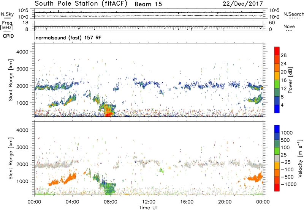Click the 'N.Search' legend label
This screenshot has height=210, width=304.
click(x=293, y=14)
